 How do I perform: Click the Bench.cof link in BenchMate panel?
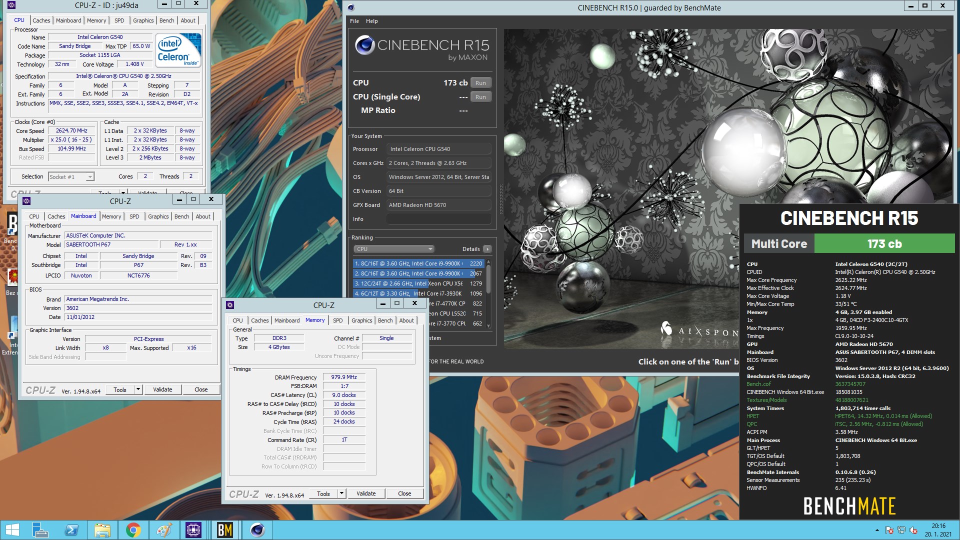758,384
